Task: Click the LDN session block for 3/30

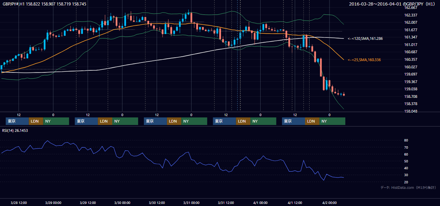Action: (x=174, y=121)
